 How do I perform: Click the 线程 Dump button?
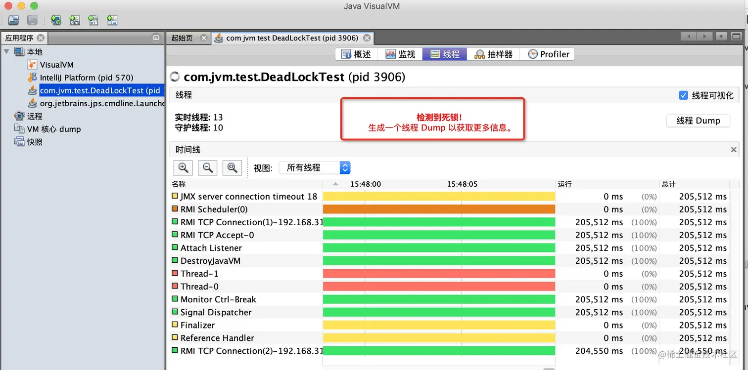coord(698,121)
